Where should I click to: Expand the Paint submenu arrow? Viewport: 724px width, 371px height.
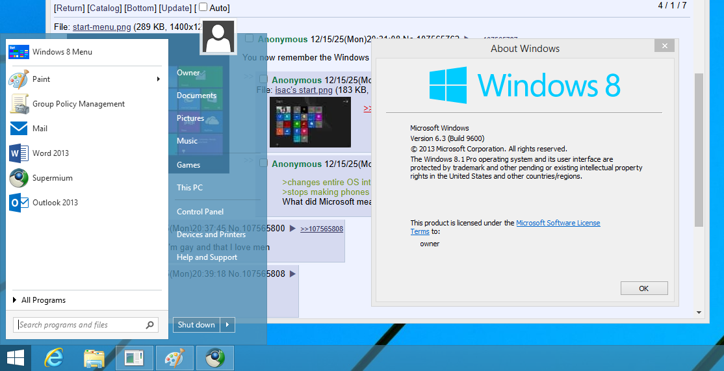pyautogui.click(x=159, y=79)
